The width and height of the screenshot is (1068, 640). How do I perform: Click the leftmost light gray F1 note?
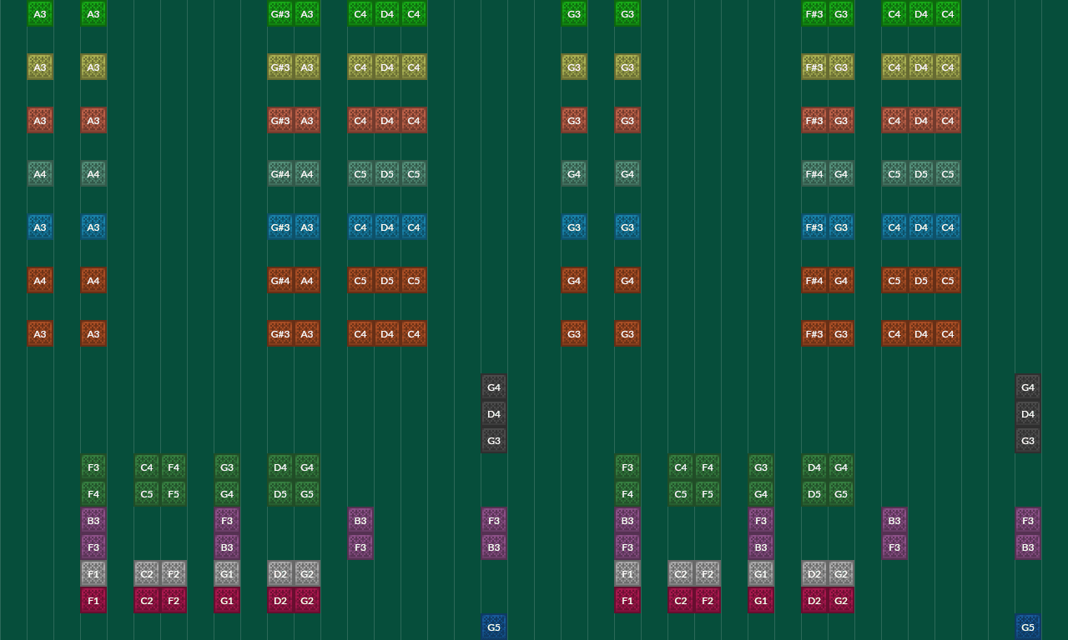tap(93, 573)
